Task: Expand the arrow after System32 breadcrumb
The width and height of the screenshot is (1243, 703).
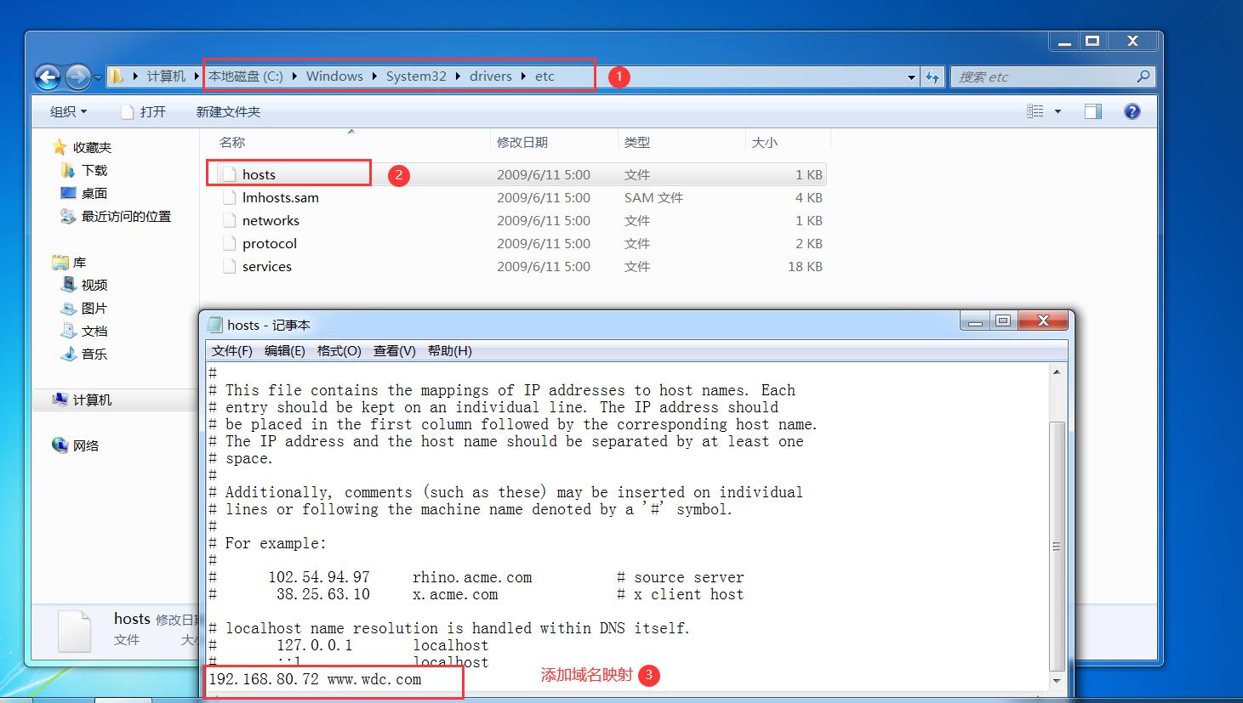Action: pyautogui.click(x=459, y=77)
